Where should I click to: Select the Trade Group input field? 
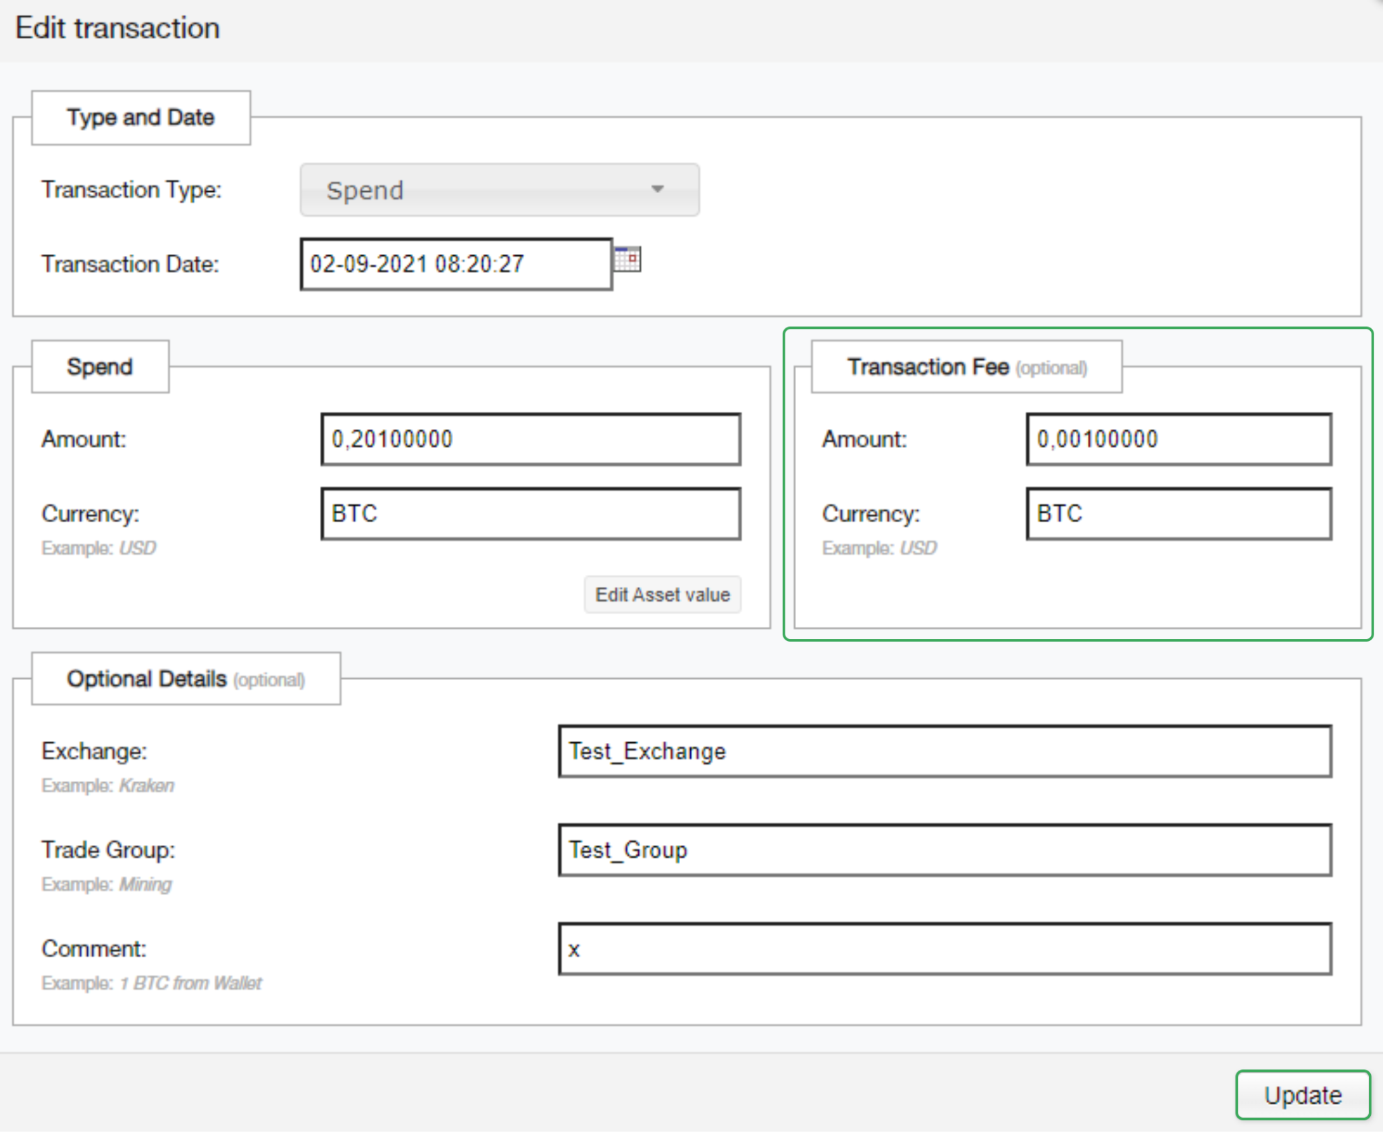[944, 850]
